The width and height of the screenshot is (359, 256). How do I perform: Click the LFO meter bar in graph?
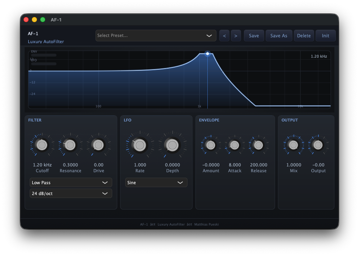click(44, 64)
